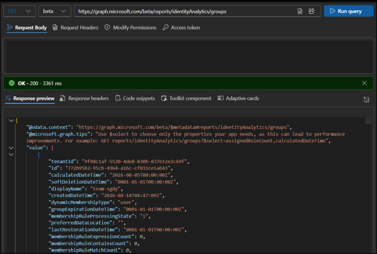Open the beta version dropdown
The width and height of the screenshot is (377, 254).
(54, 11)
